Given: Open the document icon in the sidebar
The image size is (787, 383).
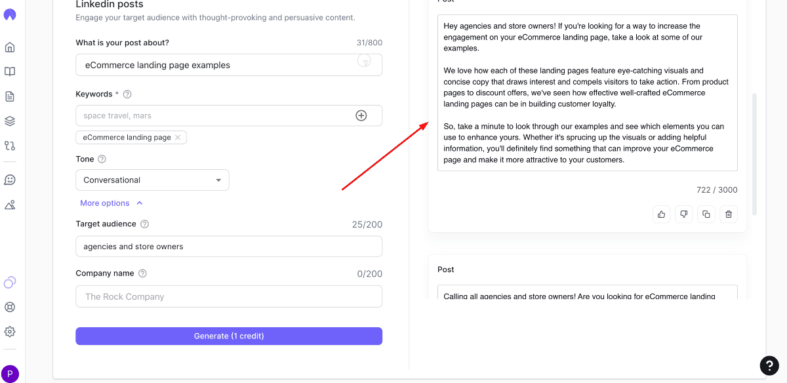Looking at the screenshot, I should point(10,96).
